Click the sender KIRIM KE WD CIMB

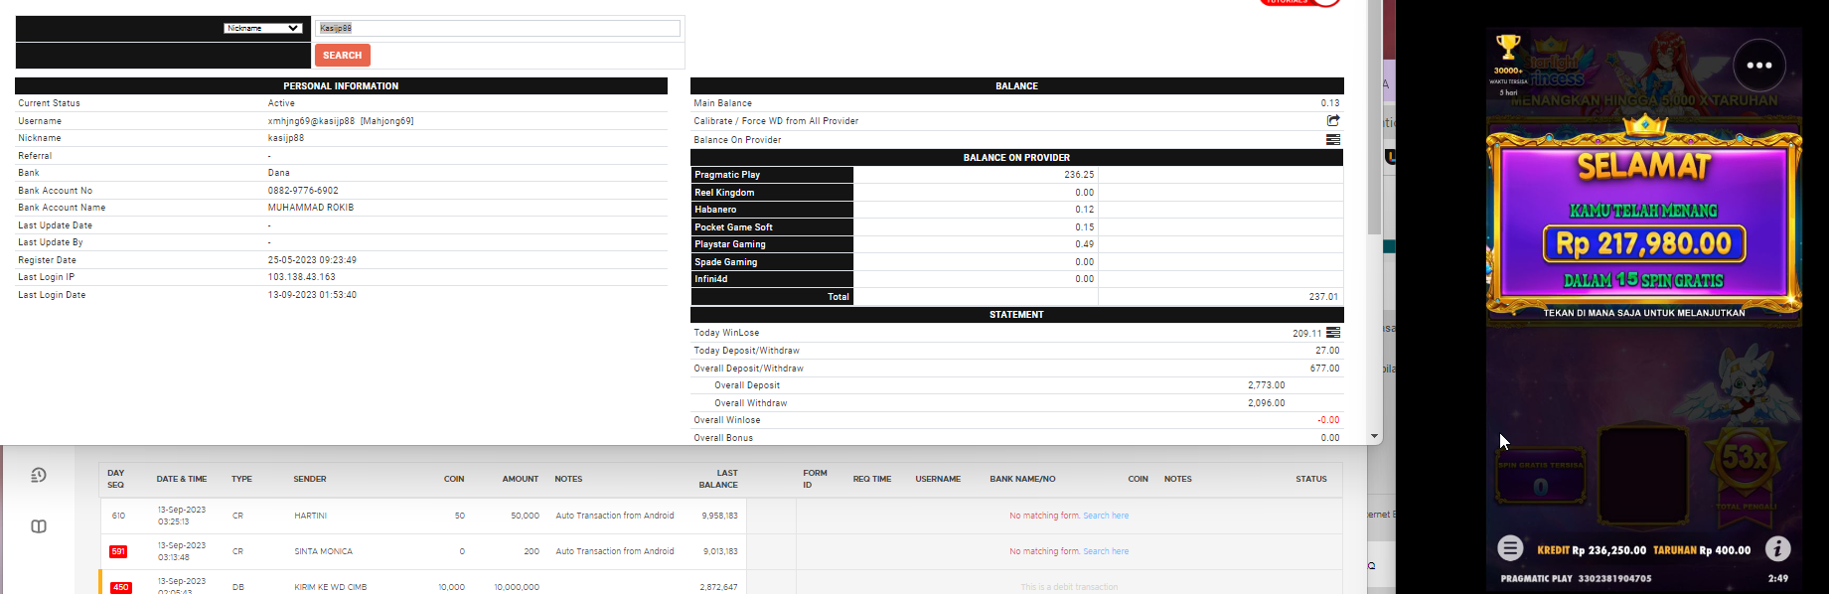[x=331, y=587]
